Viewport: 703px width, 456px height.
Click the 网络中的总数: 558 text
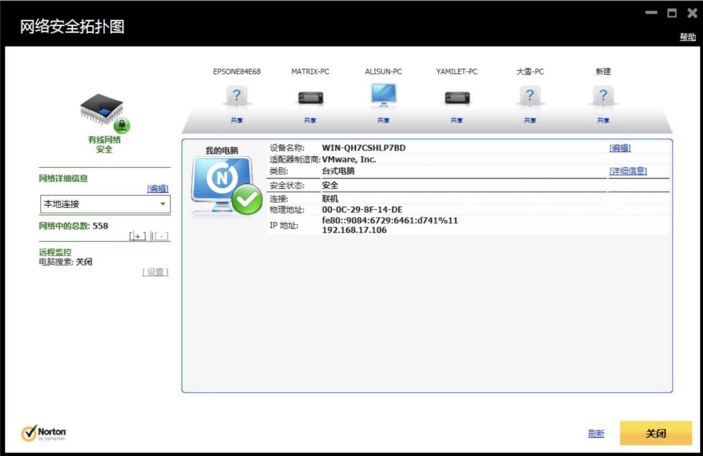[x=74, y=226]
